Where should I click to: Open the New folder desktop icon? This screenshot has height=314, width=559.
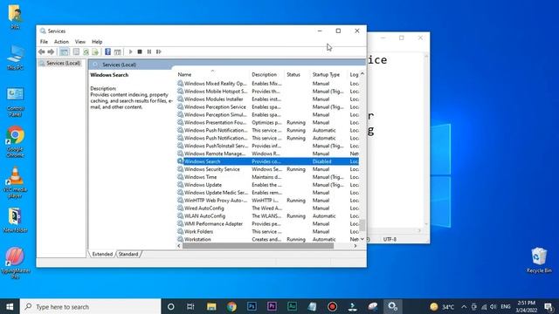click(x=16, y=220)
